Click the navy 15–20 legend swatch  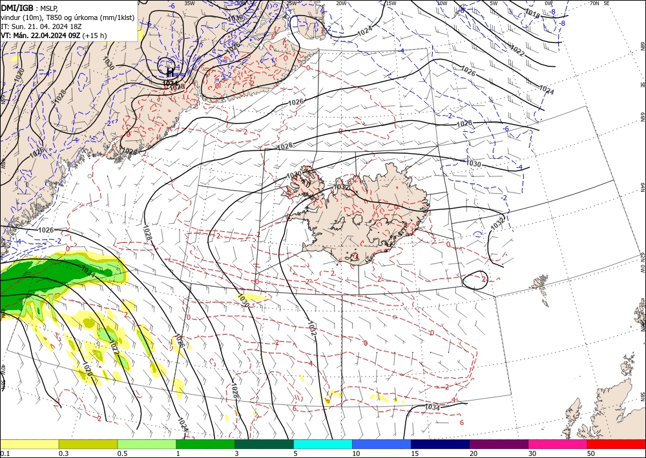point(441,444)
